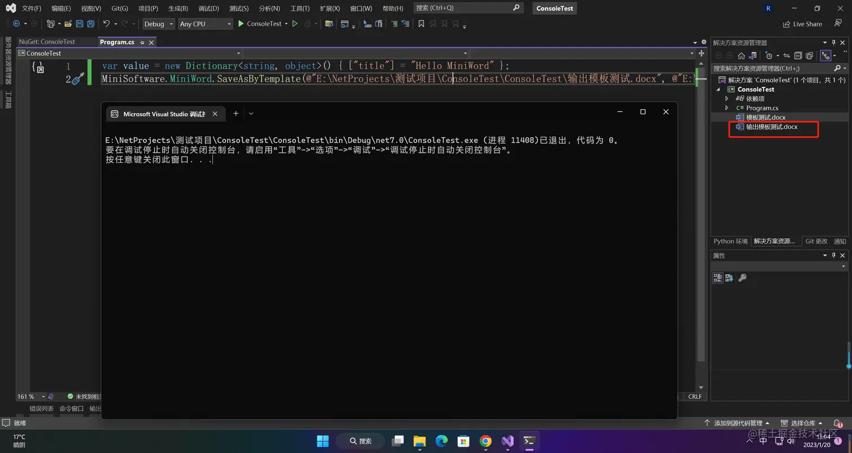
Task: Open the 视图(V) menu
Action: [91, 8]
